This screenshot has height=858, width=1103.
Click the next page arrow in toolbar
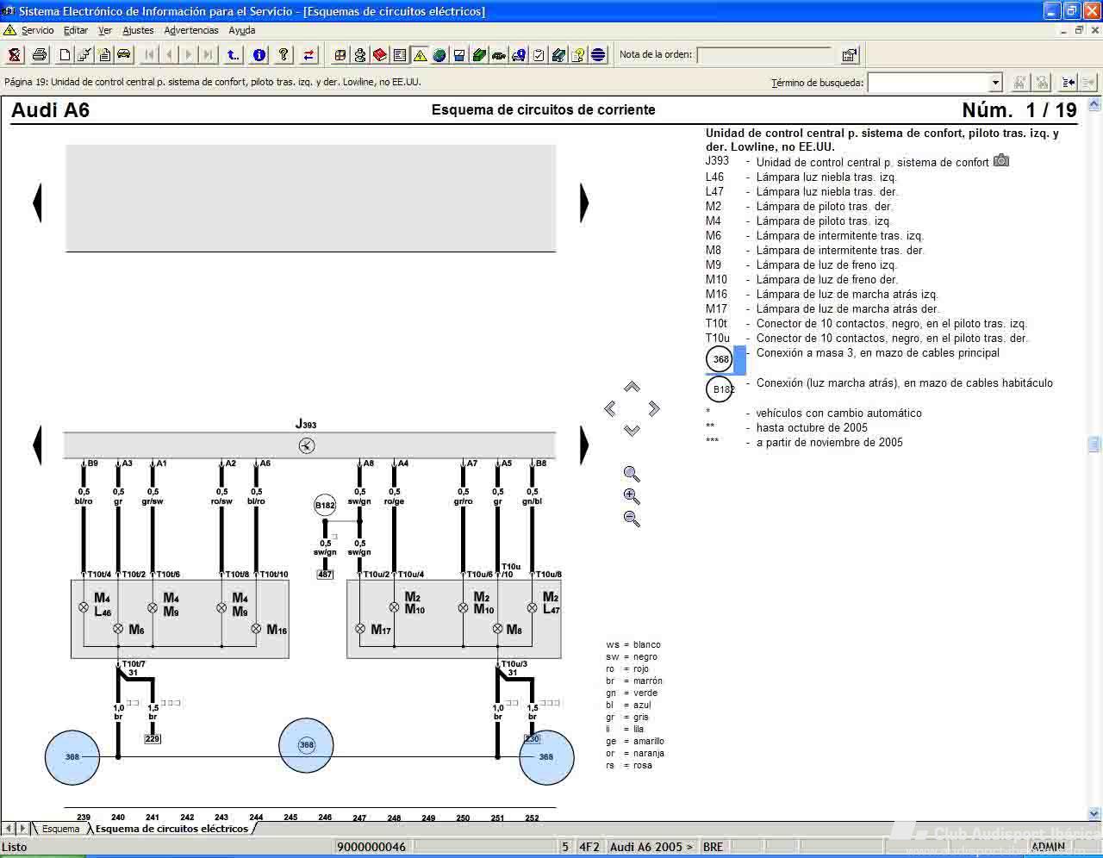pos(189,55)
